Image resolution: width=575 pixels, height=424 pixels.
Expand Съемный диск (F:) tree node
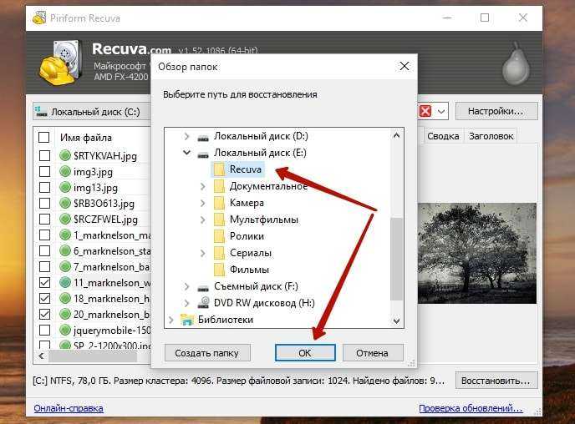pos(186,286)
